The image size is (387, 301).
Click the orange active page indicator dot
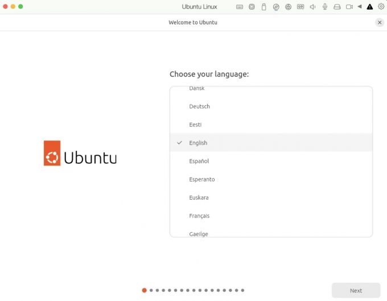(x=145, y=290)
